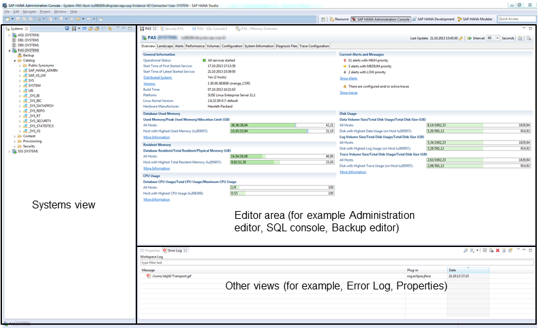This screenshot has height=328, width=540.
Task: Open the SAP HANA Modeler perspective
Action: coord(477,19)
